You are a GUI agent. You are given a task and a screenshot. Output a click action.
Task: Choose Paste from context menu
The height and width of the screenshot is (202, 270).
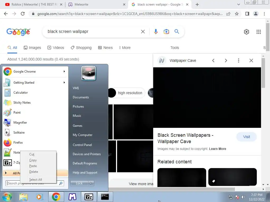(38, 166)
